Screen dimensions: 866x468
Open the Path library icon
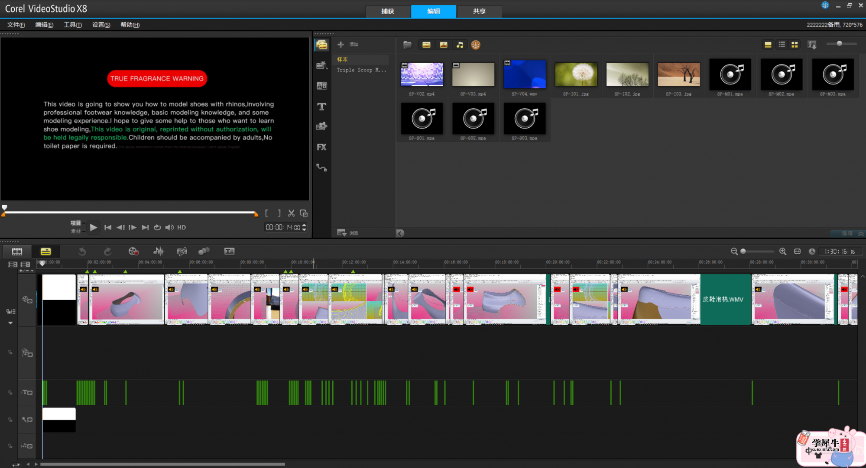click(321, 168)
